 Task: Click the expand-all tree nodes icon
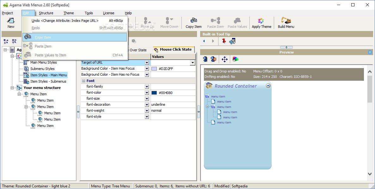[x=6, y=41]
